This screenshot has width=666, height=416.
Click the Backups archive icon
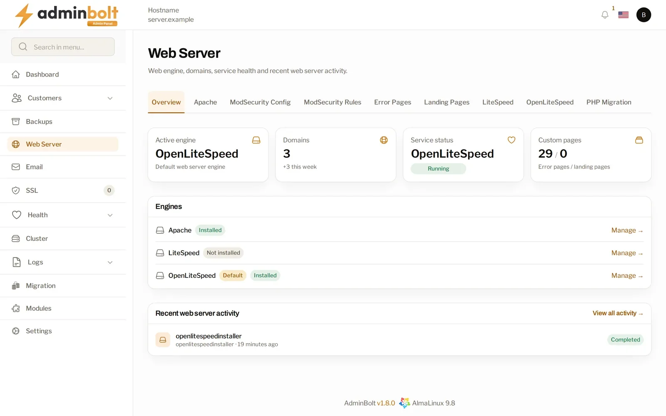[16, 121]
